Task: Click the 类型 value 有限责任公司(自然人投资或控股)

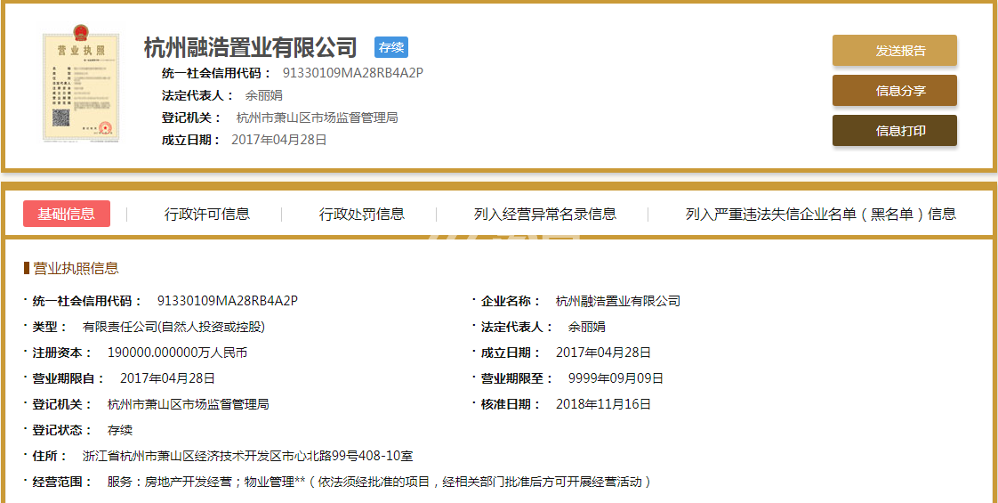Action: (173, 327)
